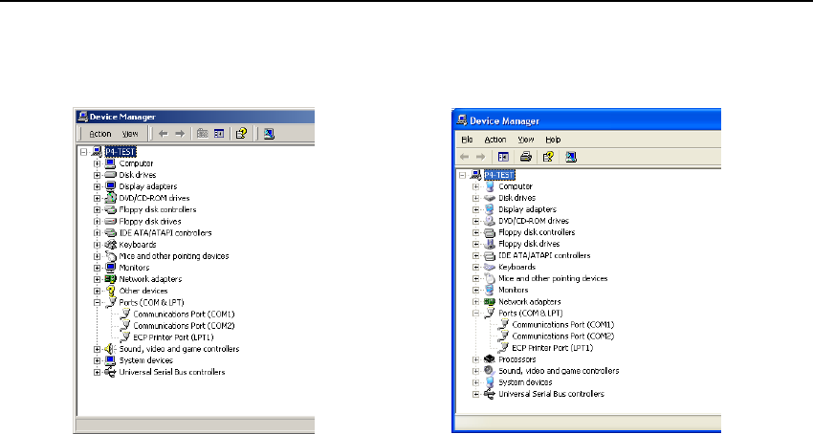The height and width of the screenshot is (434, 813).
Task: Select Communications Port (COM1) in left window
Action: pos(184,315)
